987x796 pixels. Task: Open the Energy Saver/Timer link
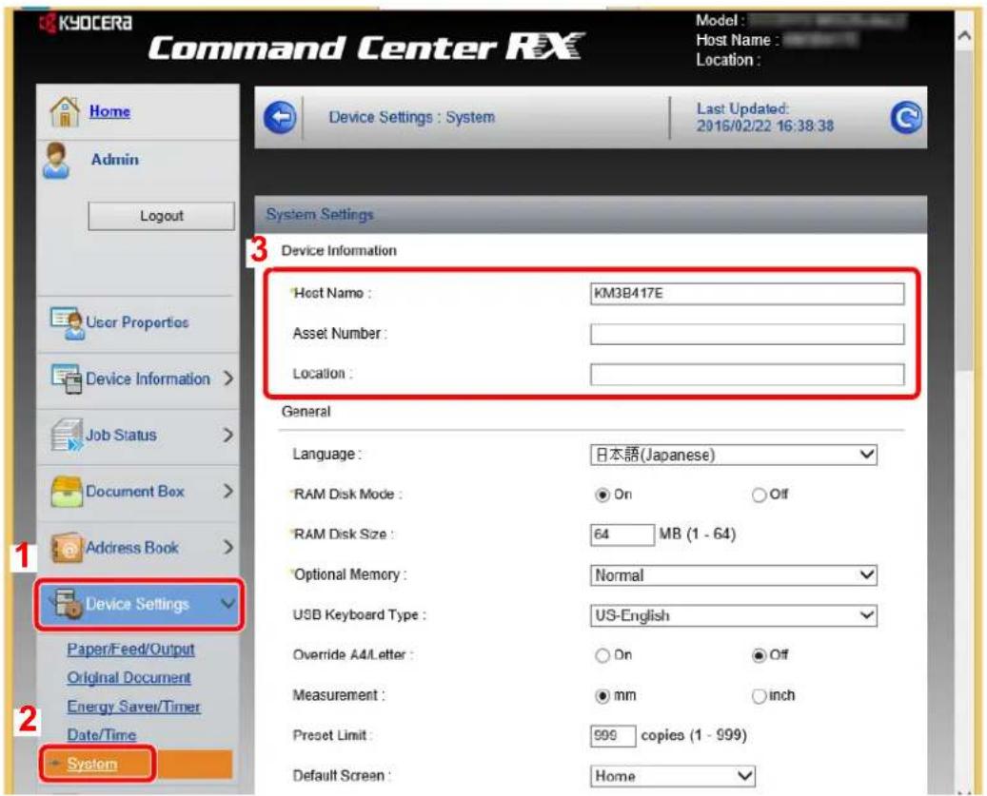point(133,707)
